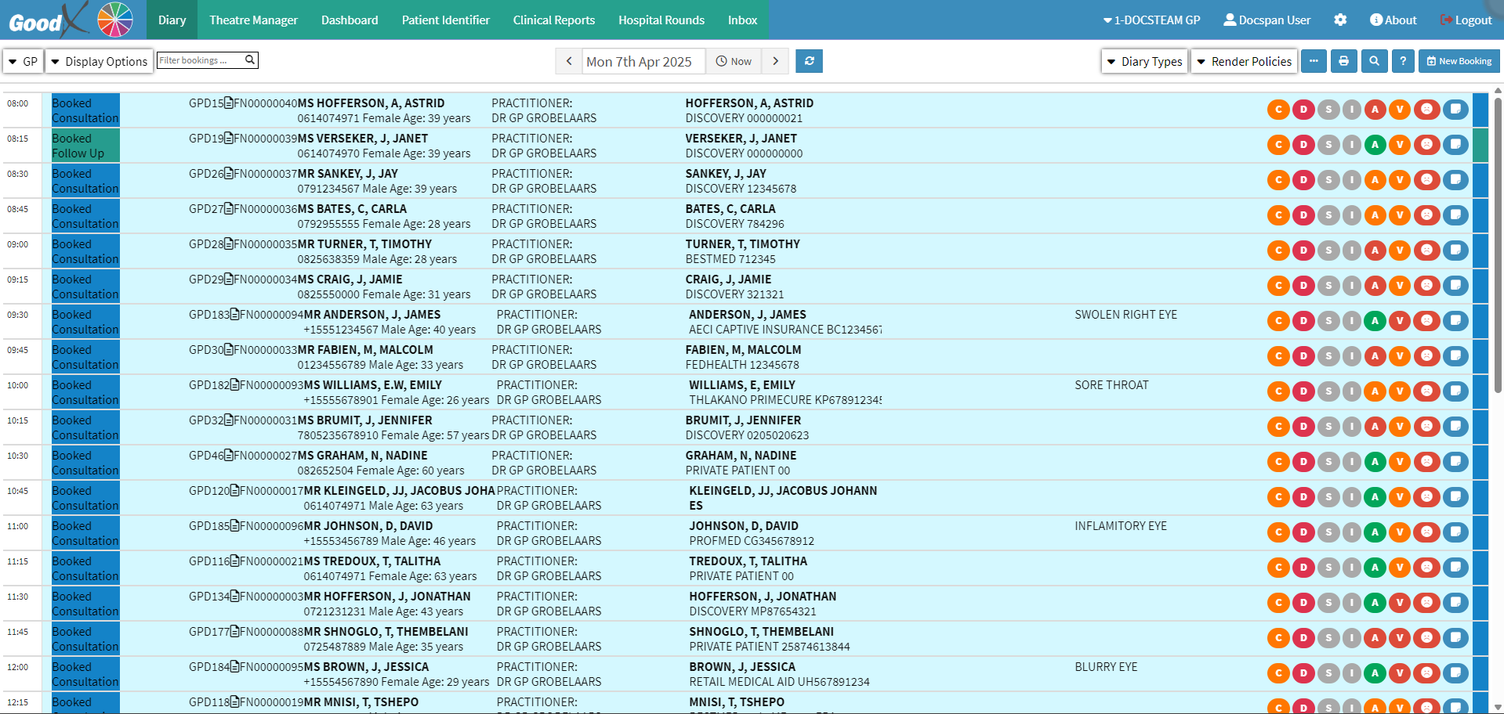1504x714 pixels.
Task: Open note icon for Astrid Hofferson booking
Action: point(1455,110)
